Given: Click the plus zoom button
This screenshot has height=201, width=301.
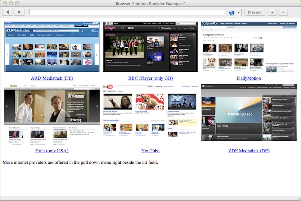Looking at the screenshot, I should tap(272, 12).
